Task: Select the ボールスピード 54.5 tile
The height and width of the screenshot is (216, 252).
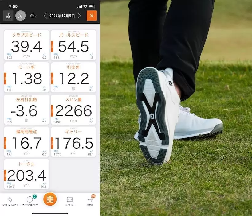Action: click(x=73, y=45)
